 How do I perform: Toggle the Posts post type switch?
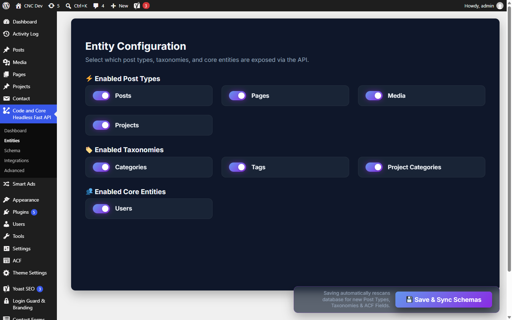coord(101,96)
